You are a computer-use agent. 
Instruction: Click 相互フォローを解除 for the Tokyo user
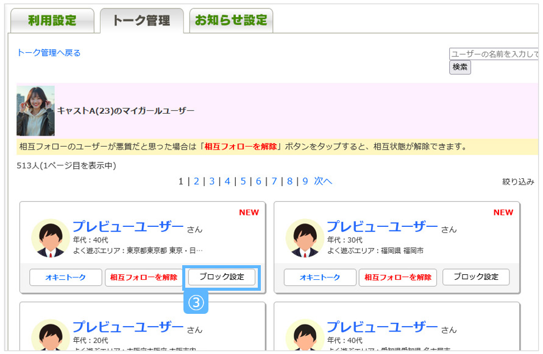tap(143, 277)
